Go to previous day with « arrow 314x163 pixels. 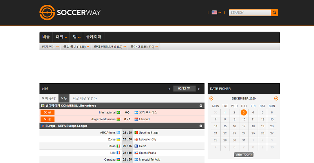tap(169, 89)
